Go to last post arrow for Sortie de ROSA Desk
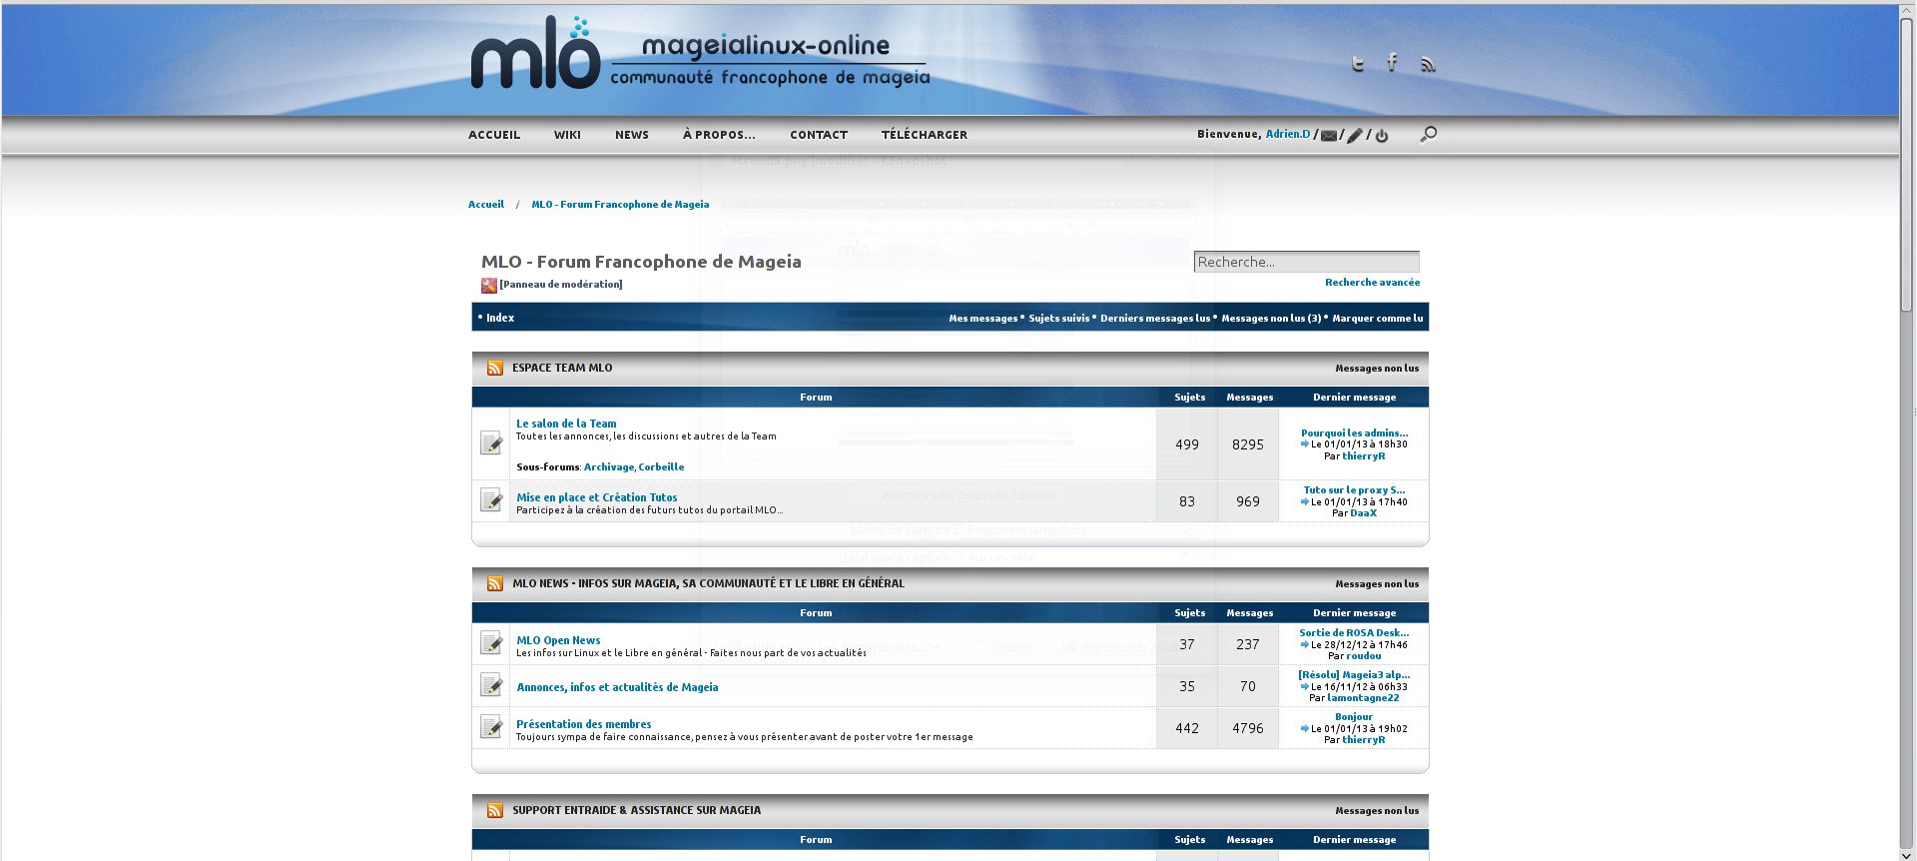Viewport: 1917px width, 861px height. [1305, 644]
